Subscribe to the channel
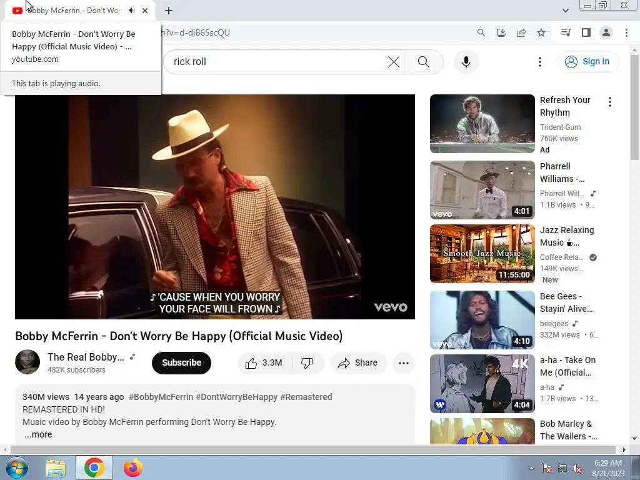Viewport: 640px width, 480px height. [x=181, y=363]
